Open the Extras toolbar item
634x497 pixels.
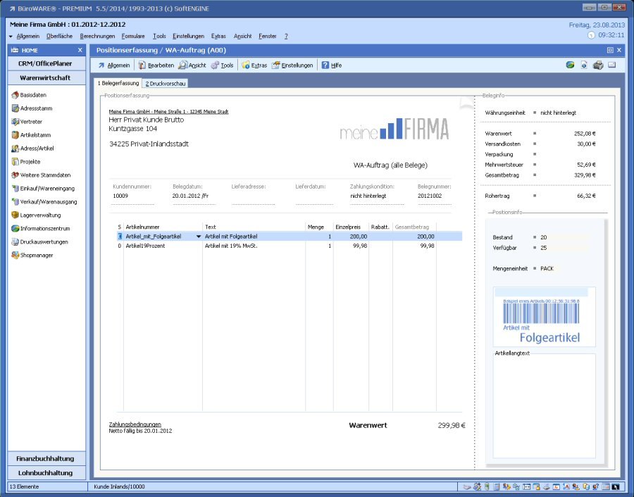pyautogui.click(x=254, y=65)
